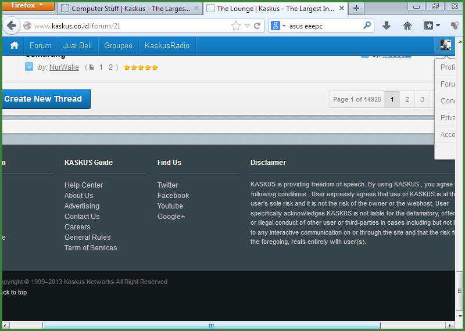Go to Firefox home page icon
Screen dimensions: 465x331
[x=407, y=26]
